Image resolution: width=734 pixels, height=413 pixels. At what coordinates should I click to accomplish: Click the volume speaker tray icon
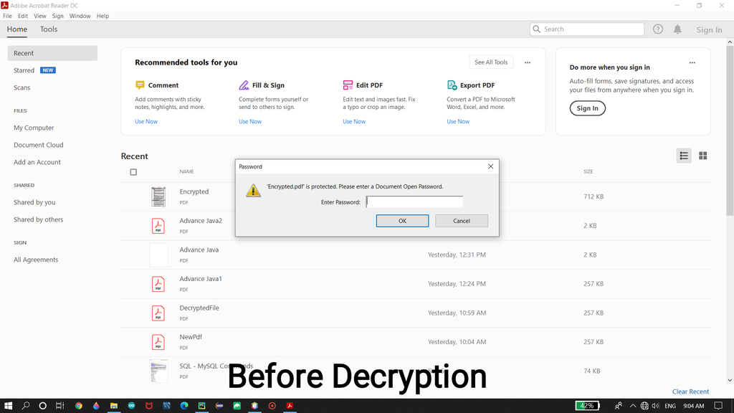pyautogui.click(x=655, y=406)
